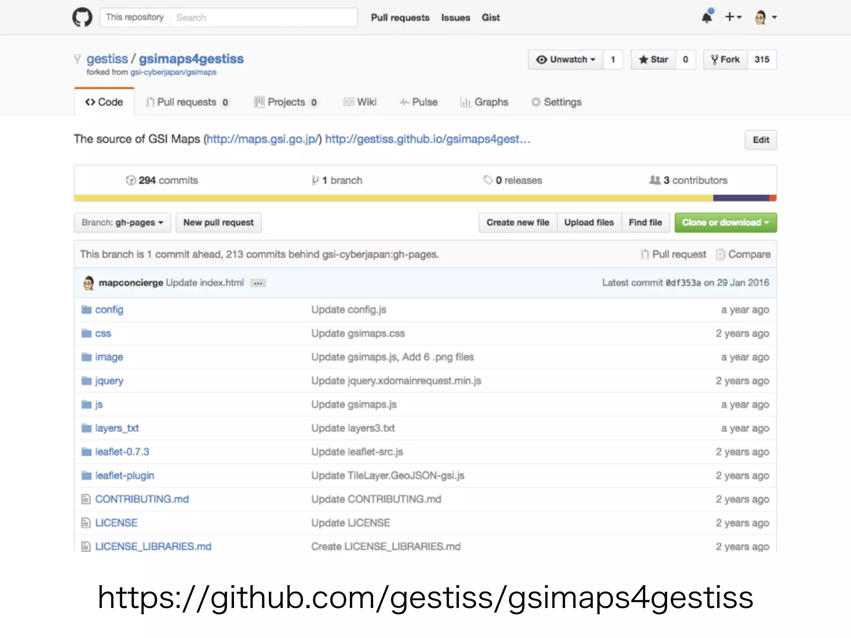Open the mapconcierge author link
The height and width of the screenshot is (638, 851).
pyautogui.click(x=131, y=283)
